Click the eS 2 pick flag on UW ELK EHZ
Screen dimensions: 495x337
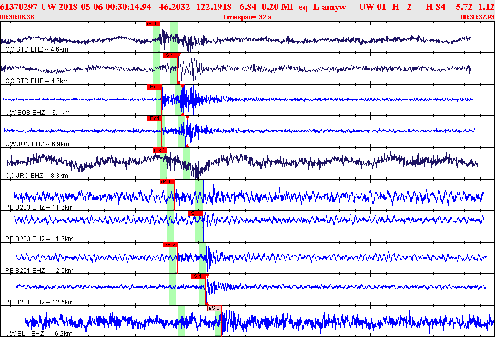point(214,308)
